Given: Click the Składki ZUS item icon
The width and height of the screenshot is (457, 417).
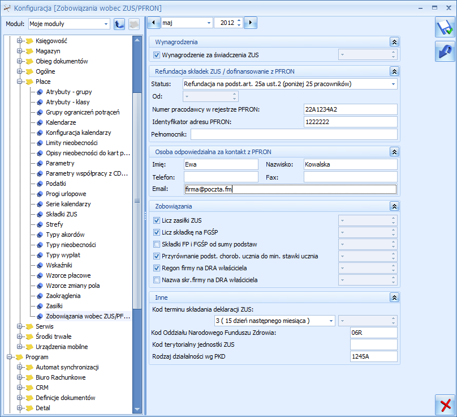Looking at the screenshot, I should click(x=40, y=214).
